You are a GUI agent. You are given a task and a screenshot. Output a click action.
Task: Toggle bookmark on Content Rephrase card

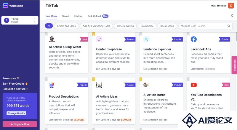coord(94,34)
